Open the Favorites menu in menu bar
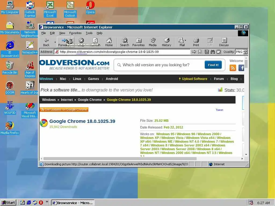The width and height of the screenshot is (275, 206). click(75, 33)
